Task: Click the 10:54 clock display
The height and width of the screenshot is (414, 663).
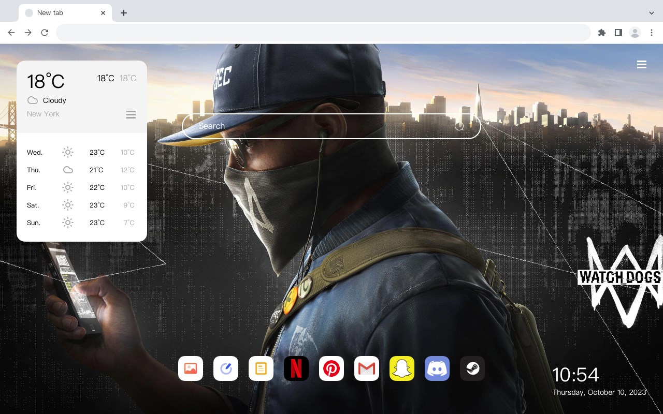Action: [575, 375]
